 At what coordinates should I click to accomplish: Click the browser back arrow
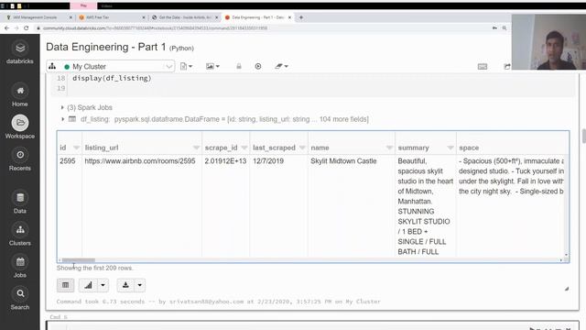coord(6,28)
